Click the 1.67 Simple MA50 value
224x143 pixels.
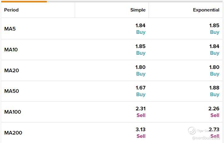point(141,88)
